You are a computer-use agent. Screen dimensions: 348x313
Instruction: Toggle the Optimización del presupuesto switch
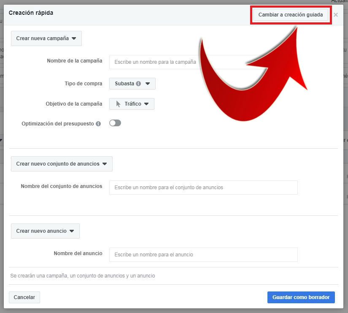pyautogui.click(x=115, y=123)
